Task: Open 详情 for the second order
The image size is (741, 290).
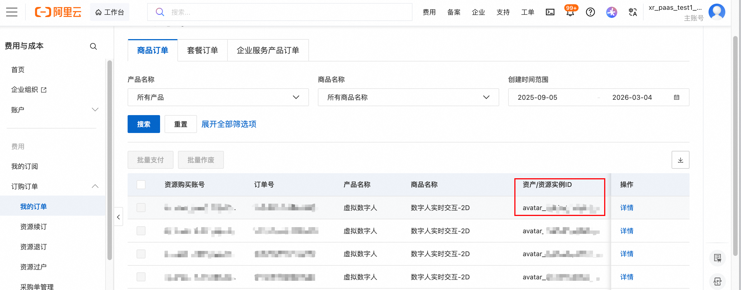Action: coord(627,231)
